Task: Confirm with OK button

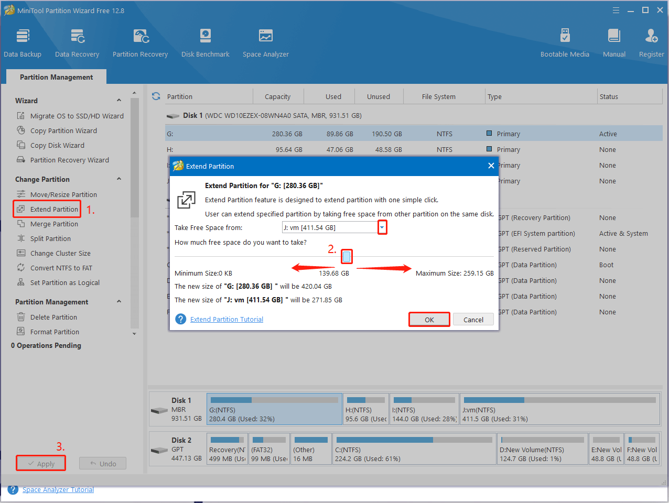Action: (429, 320)
